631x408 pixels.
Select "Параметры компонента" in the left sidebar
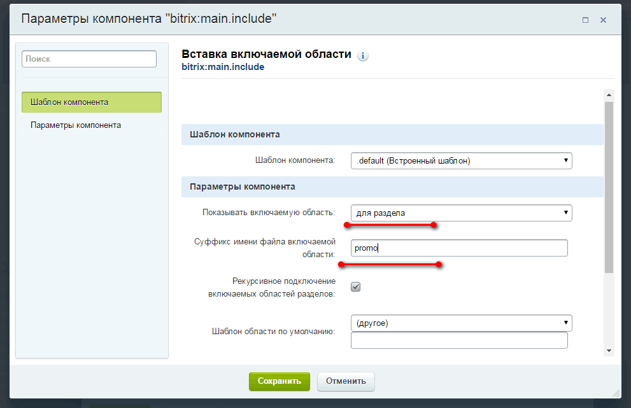click(76, 125)
